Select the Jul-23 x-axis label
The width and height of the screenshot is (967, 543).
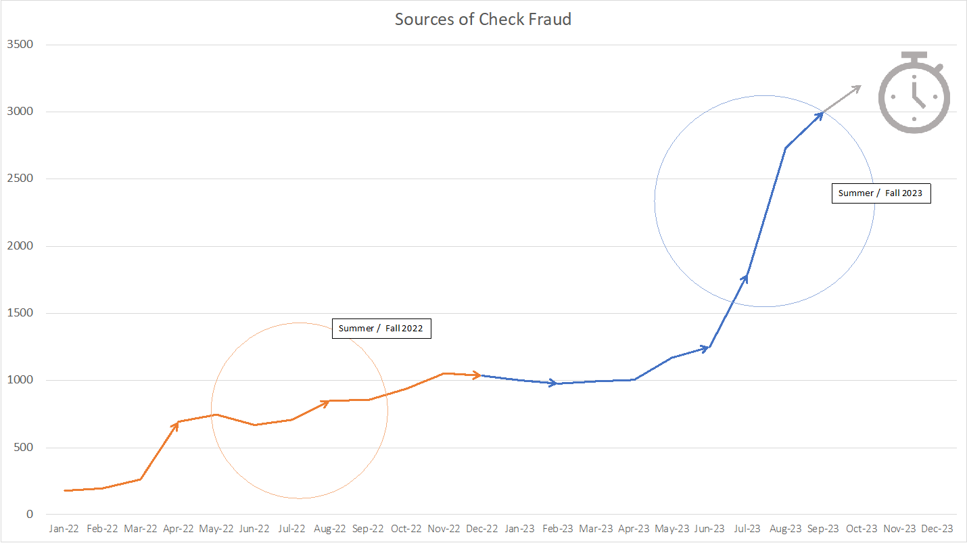point(747,529)
